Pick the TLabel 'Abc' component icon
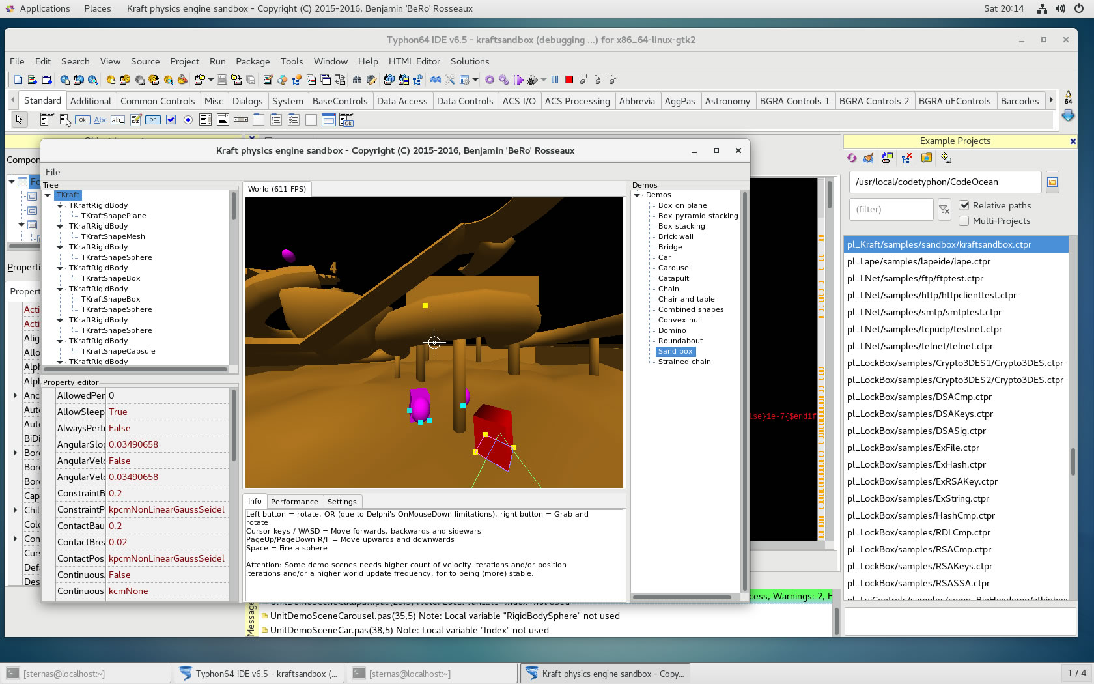 (x=100, y=119)
